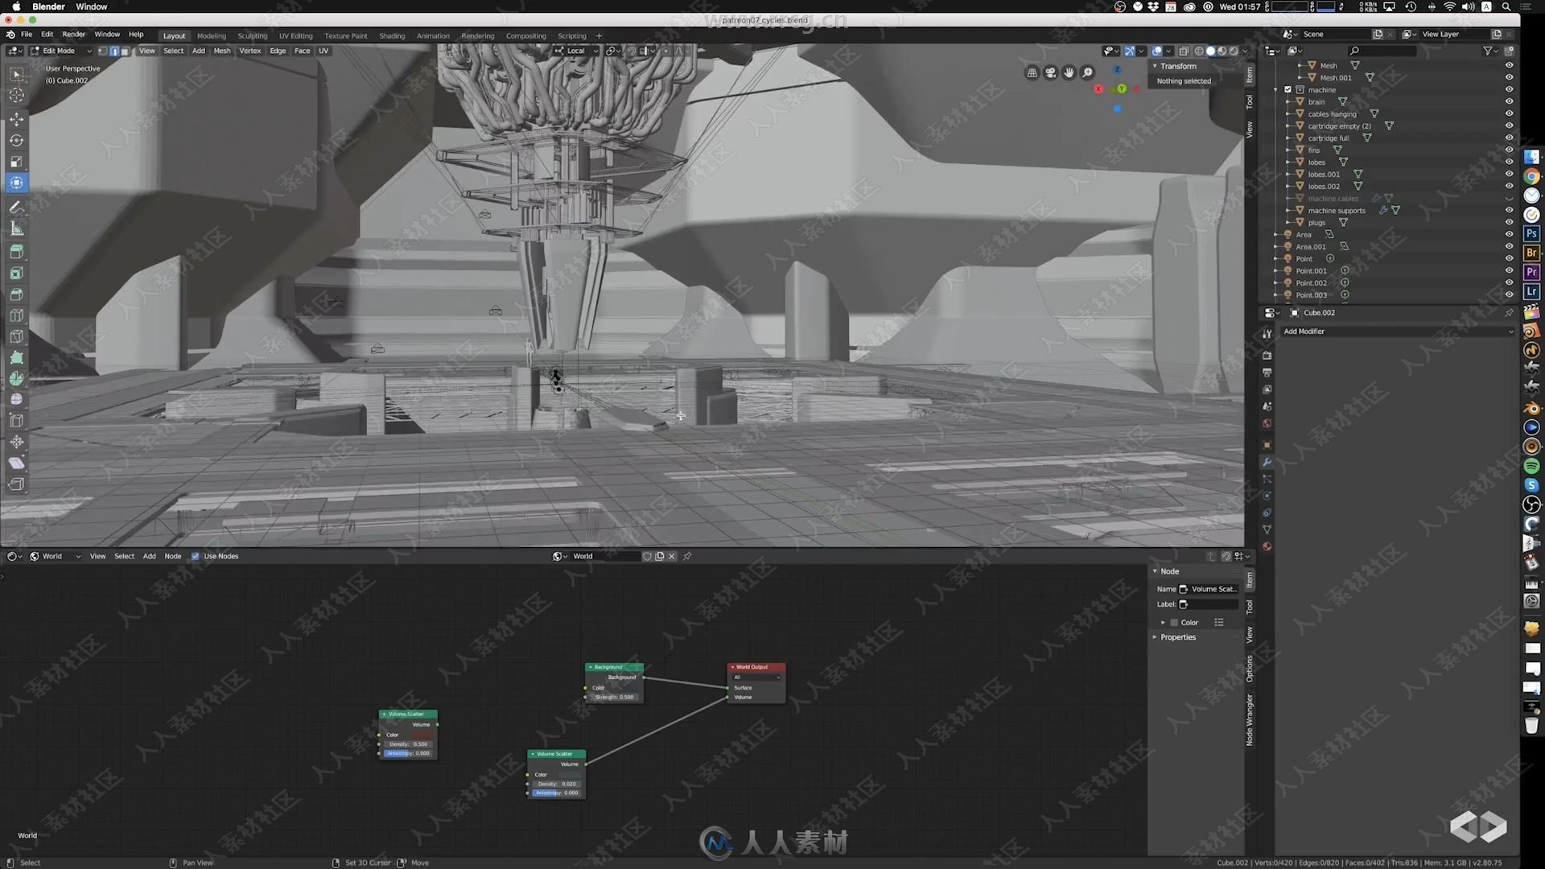This screenshot has height=869, width=1545.
Task: Toggle visibility of the fins object
Action: point(1509,150)
